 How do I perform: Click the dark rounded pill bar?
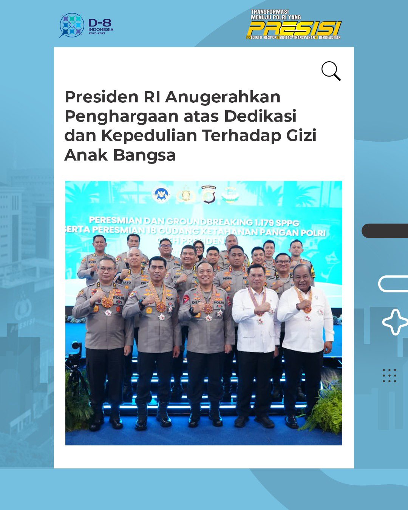pos(385,231)
